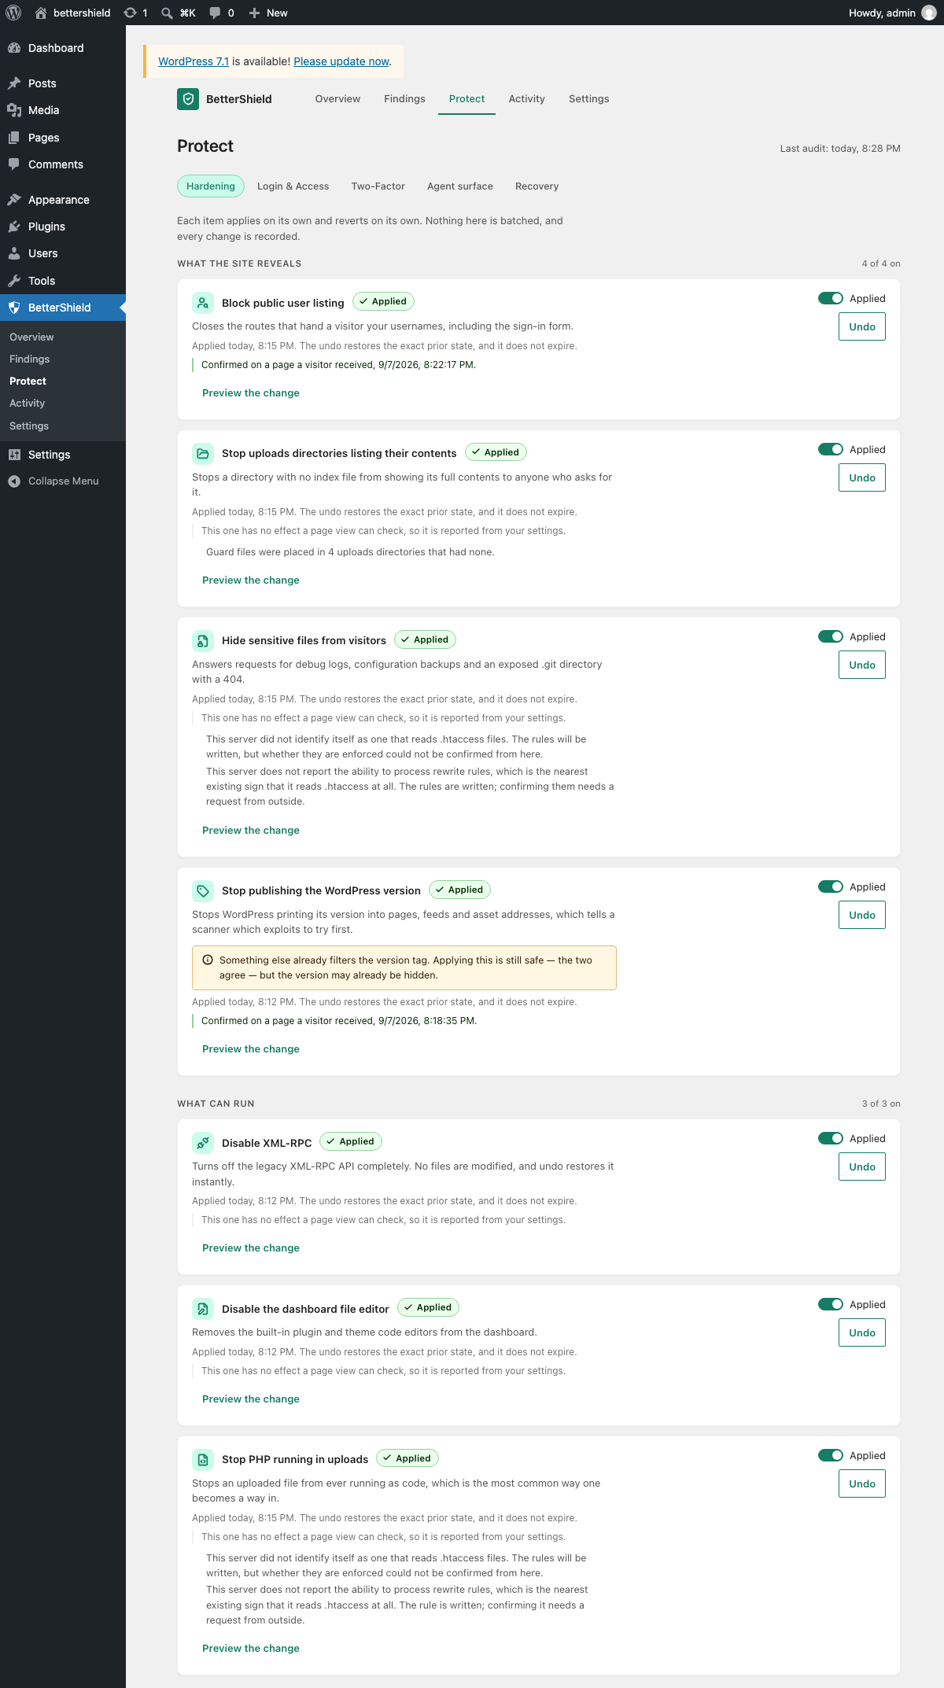Undo Disable XML-RPC

click(862, 1166)
